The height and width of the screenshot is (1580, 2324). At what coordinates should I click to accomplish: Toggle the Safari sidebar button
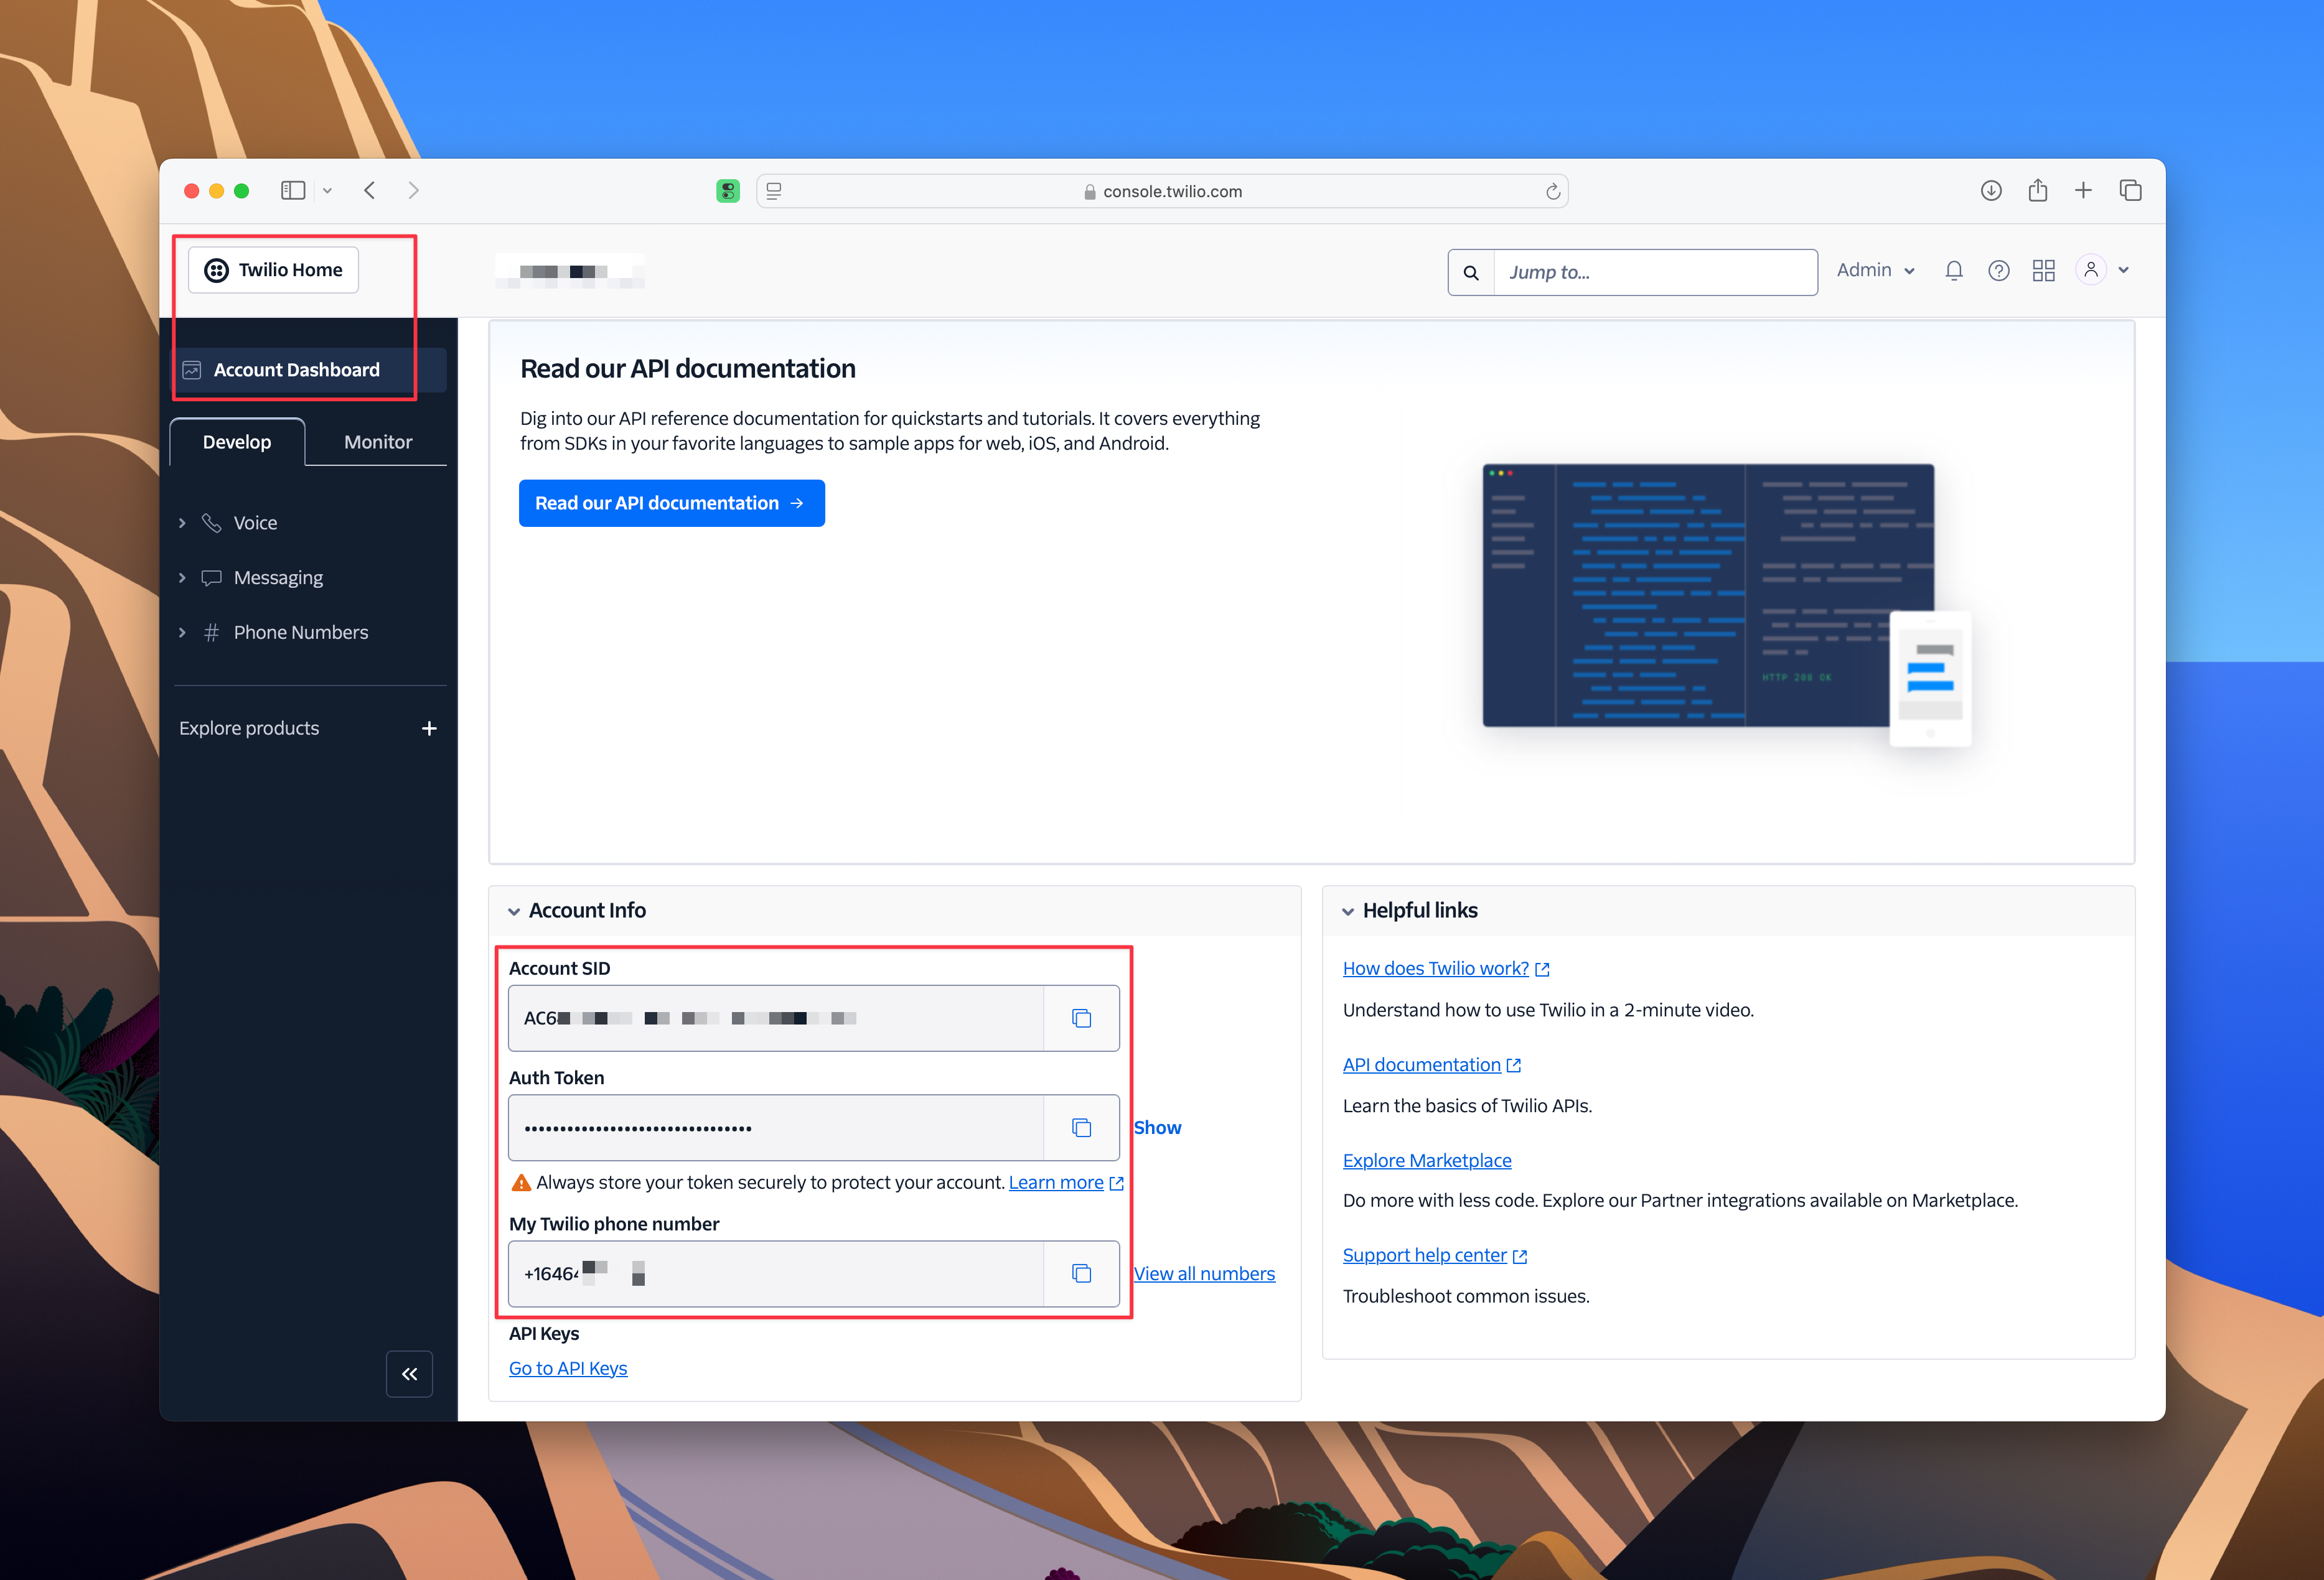(x=293, y=190)
